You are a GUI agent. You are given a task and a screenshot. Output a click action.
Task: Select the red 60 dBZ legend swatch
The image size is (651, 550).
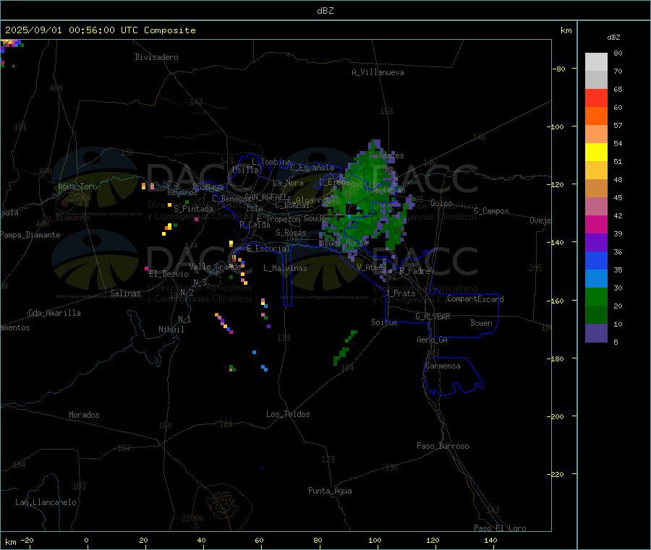point(596,98)
